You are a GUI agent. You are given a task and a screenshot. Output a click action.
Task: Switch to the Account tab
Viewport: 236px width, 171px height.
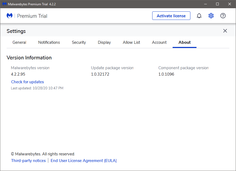point(159,42)
